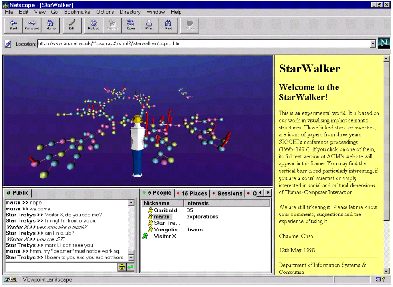Viewport: 393px width, 287px height.
Task: Expand the Location URL dropdown
Action: pyautogui.click(x=373, y=44)
